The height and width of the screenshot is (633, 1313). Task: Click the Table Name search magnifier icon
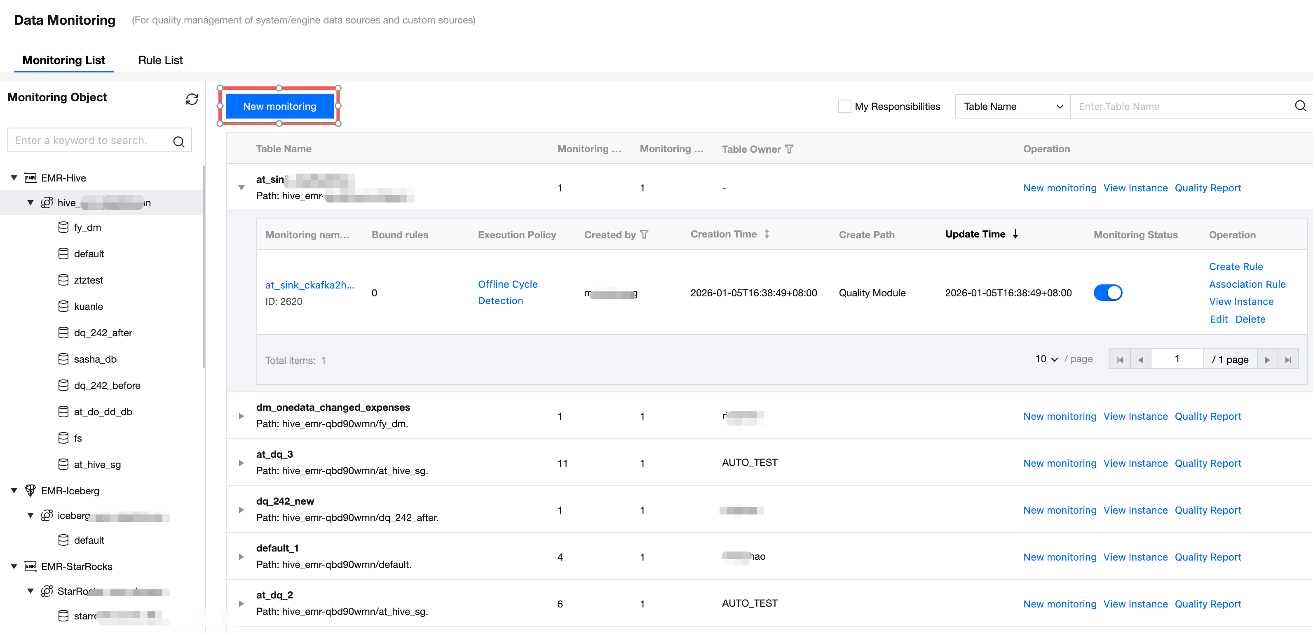pyautogui.click(x=1300, y=106)
